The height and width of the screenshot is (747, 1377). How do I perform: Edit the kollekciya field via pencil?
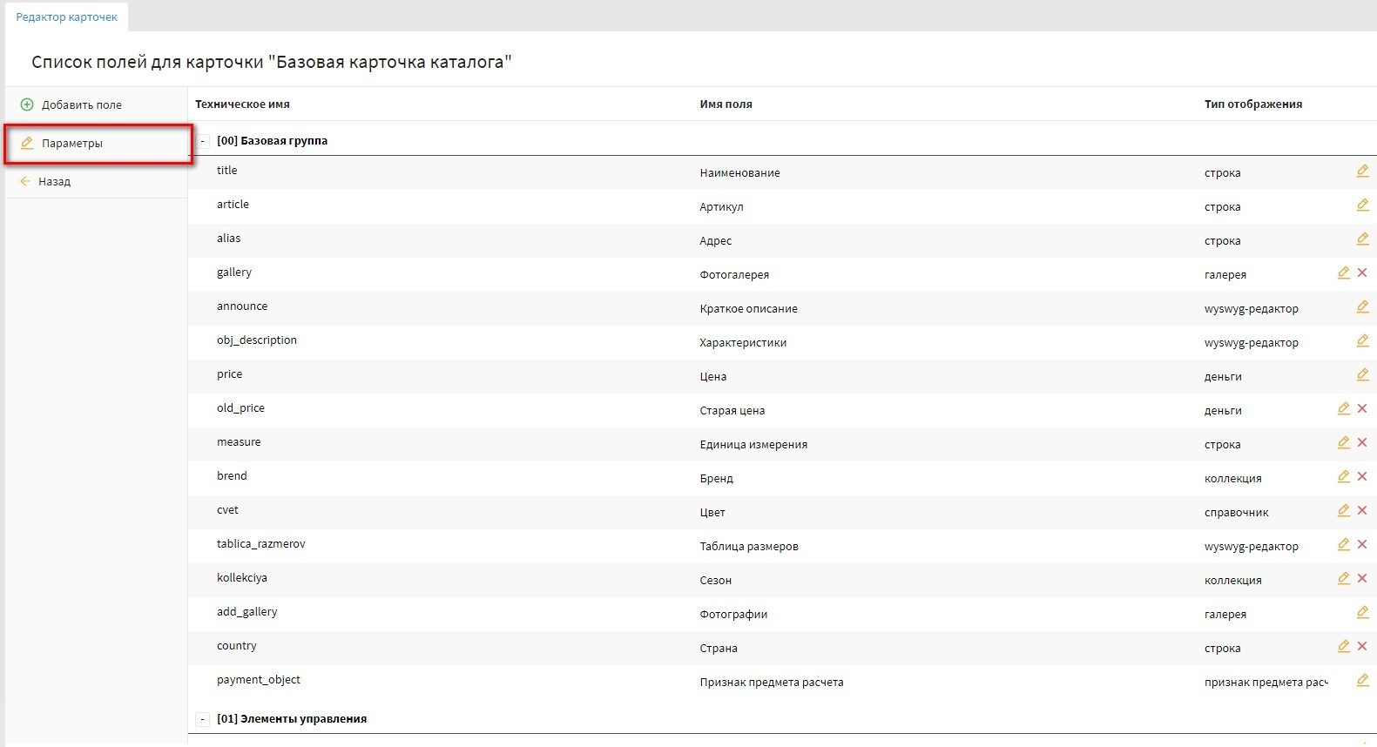tap(1343, 578)
